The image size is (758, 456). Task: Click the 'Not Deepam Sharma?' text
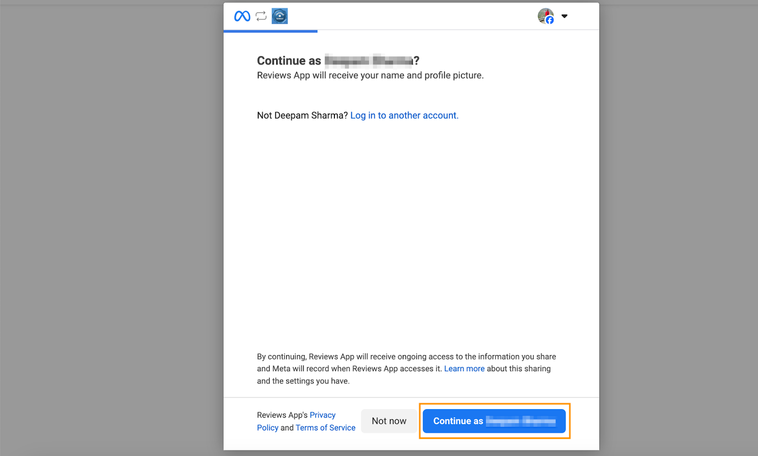point(302,116)
